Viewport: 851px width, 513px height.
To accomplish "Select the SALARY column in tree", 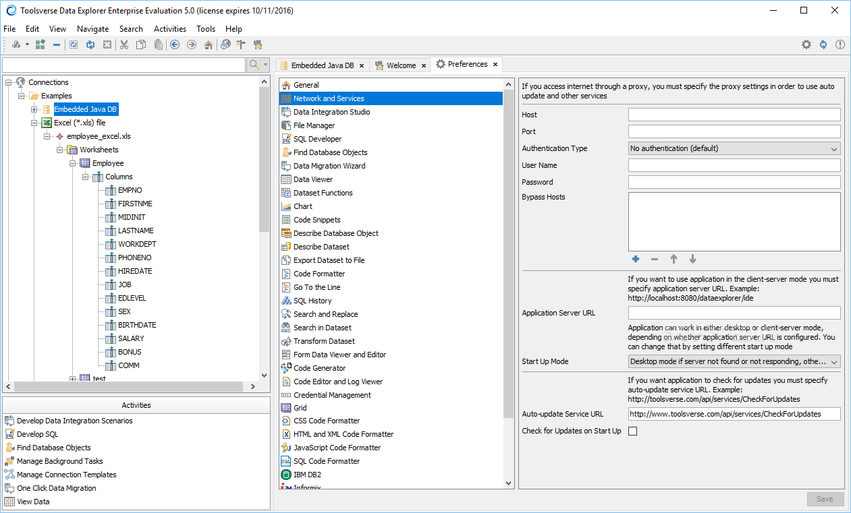I will coord(131,338).
